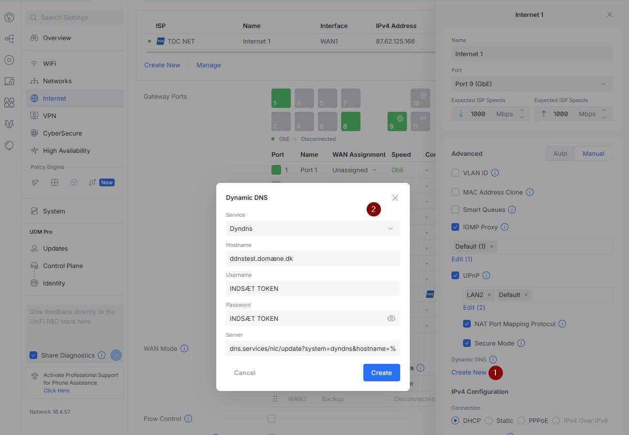Enable the VLAN ID checkbox
This screenshot has width=629, height=435.
coord(455,173)
